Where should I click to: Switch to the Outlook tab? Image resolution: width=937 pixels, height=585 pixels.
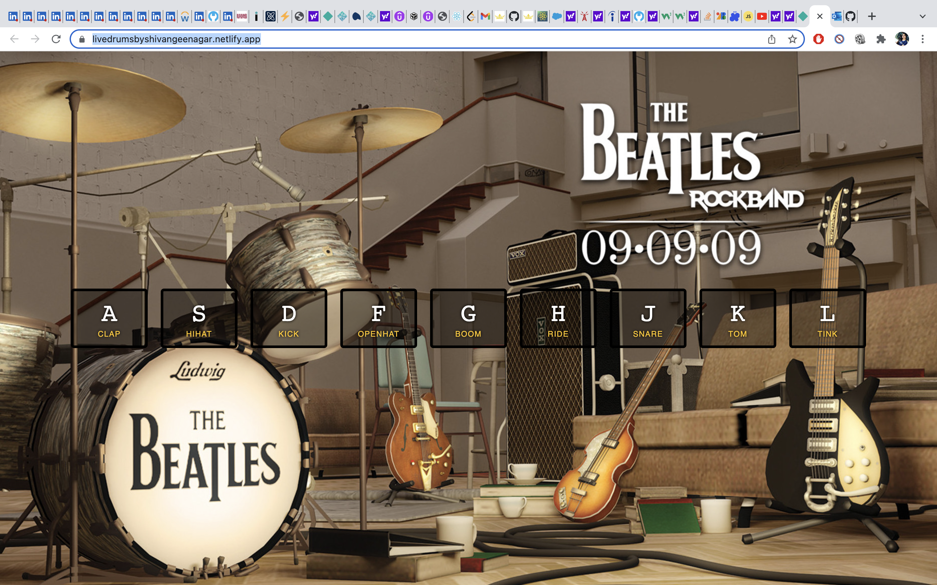837,16
